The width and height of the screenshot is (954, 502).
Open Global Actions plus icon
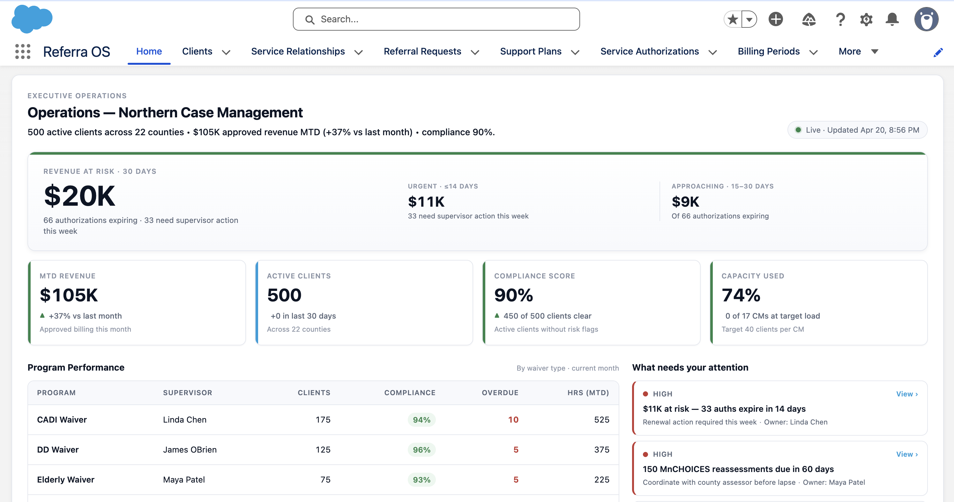(x=776, y=19)
